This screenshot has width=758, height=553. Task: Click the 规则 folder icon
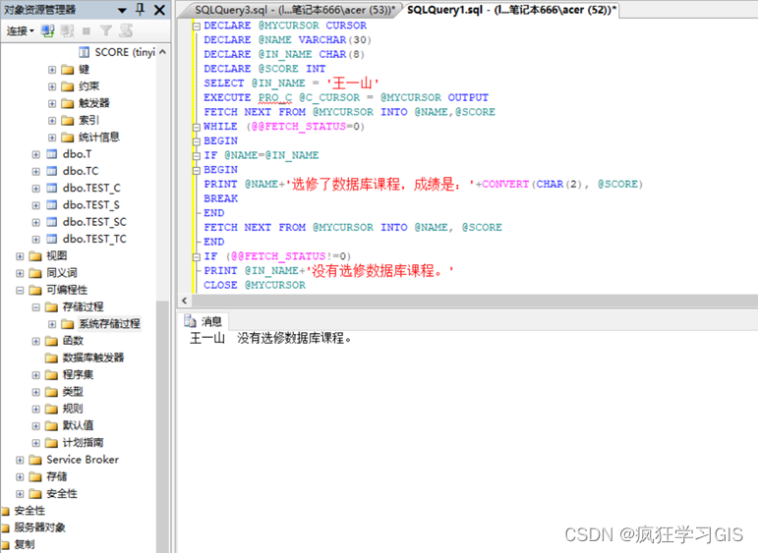(x=52, y=409)
